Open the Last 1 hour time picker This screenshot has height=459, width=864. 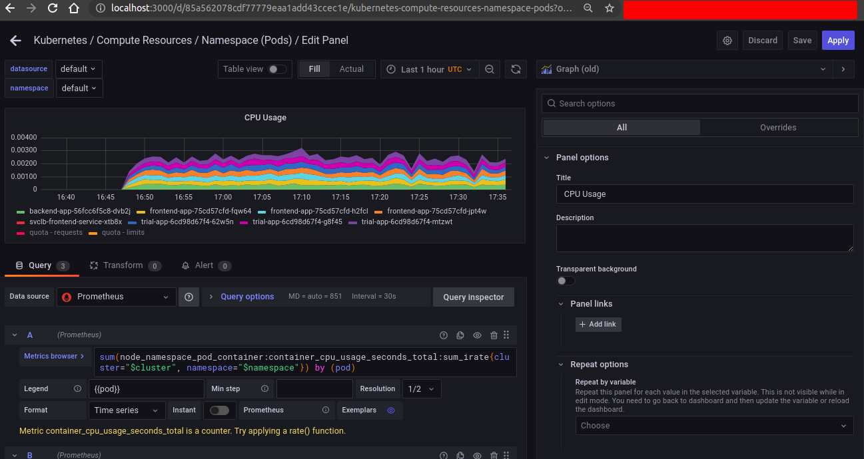pyautogui.click(x=429, y=69)
